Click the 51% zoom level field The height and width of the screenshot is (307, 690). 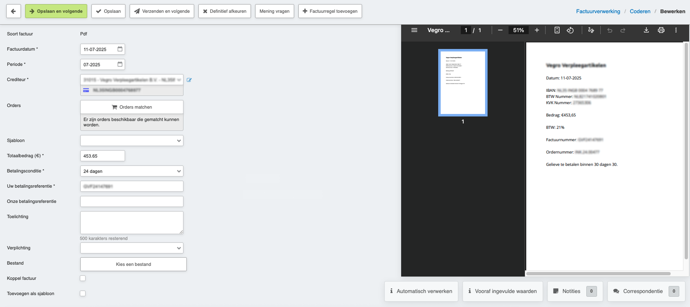tap(518, 30)
